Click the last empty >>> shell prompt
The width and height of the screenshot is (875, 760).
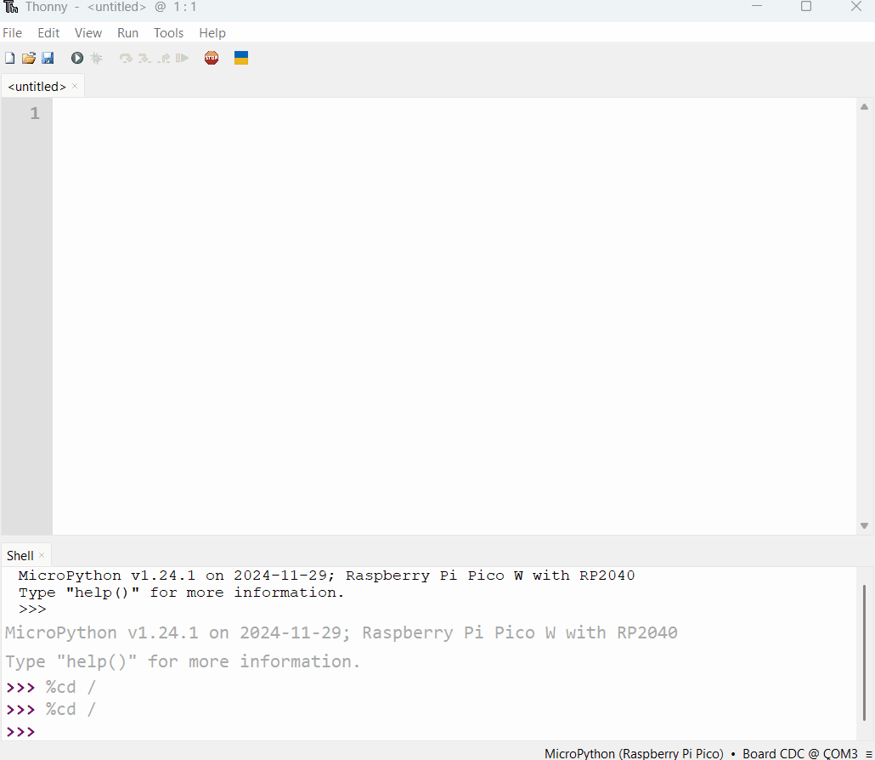coord(20,731)
